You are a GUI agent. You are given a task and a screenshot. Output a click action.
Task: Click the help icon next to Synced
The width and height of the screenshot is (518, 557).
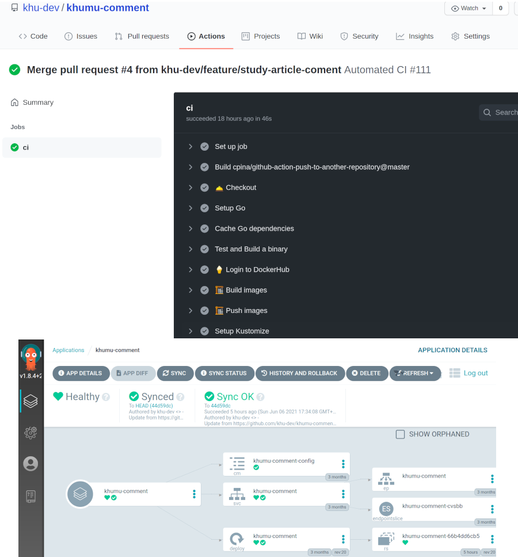(181, 397)
